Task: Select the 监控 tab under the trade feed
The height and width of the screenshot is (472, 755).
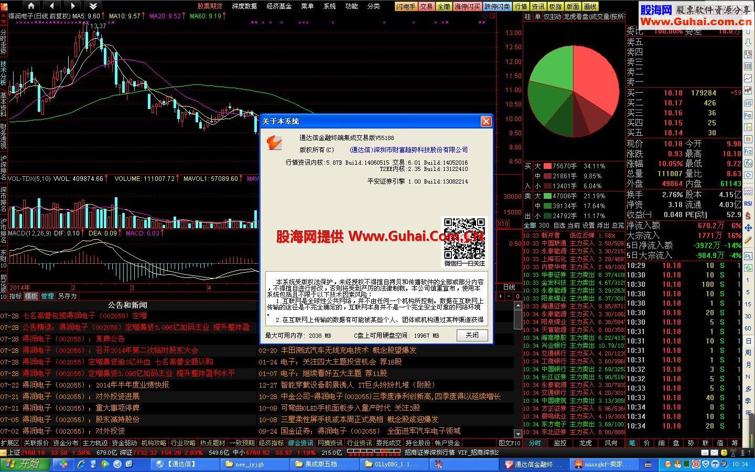Action: pyautogui.click(x=560, y=443)
